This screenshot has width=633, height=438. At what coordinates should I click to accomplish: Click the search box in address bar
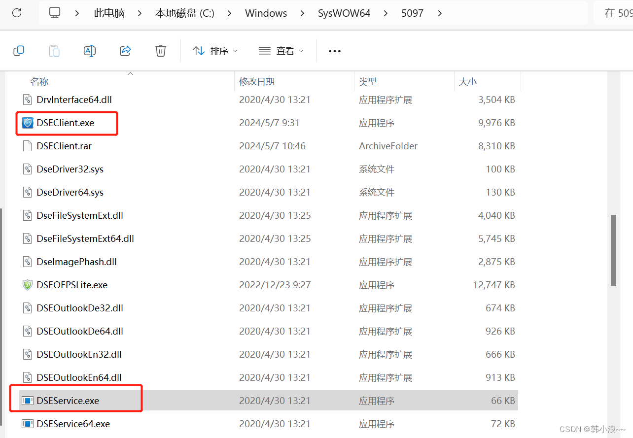(613, 13)
